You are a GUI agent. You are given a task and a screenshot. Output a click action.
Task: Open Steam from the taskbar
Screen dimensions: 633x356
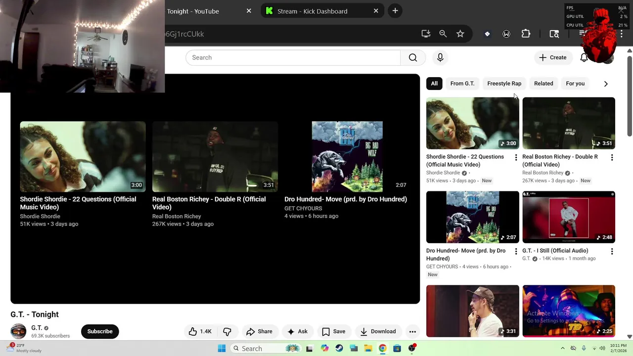[x=339, y=349]
